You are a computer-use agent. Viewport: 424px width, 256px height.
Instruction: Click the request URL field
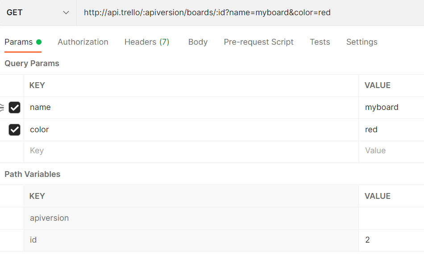point(250,13)
